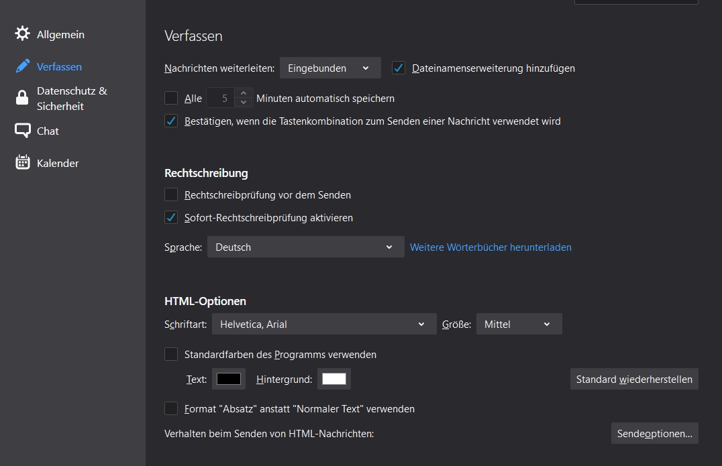The height and width of the screenshot is (466, 722).
Task: Switch to the Chat settings
Action: tap(48, 131)
